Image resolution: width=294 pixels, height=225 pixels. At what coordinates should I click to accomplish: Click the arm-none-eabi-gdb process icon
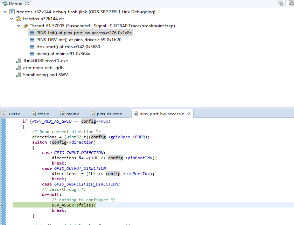[x=18, y=68]
